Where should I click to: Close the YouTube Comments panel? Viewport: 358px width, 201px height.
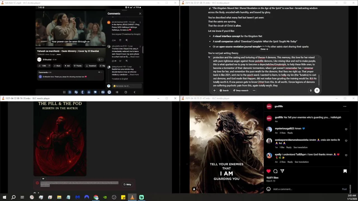(140, 13)
